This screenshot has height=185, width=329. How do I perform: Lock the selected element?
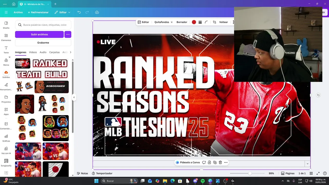[209, 162]
